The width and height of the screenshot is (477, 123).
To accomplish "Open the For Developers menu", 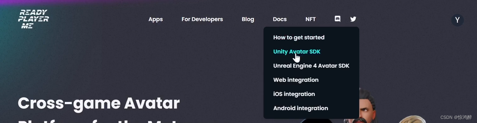I will pos(202,19).
